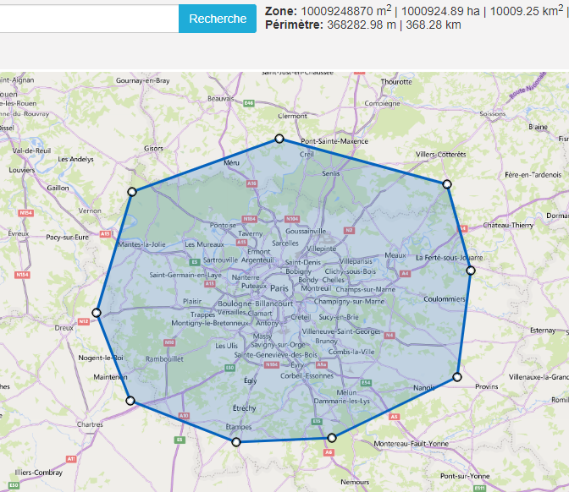The width and height of the screenshot is (569, 492).
Task: Click the Soissons town label
Action: coord(493,114)
